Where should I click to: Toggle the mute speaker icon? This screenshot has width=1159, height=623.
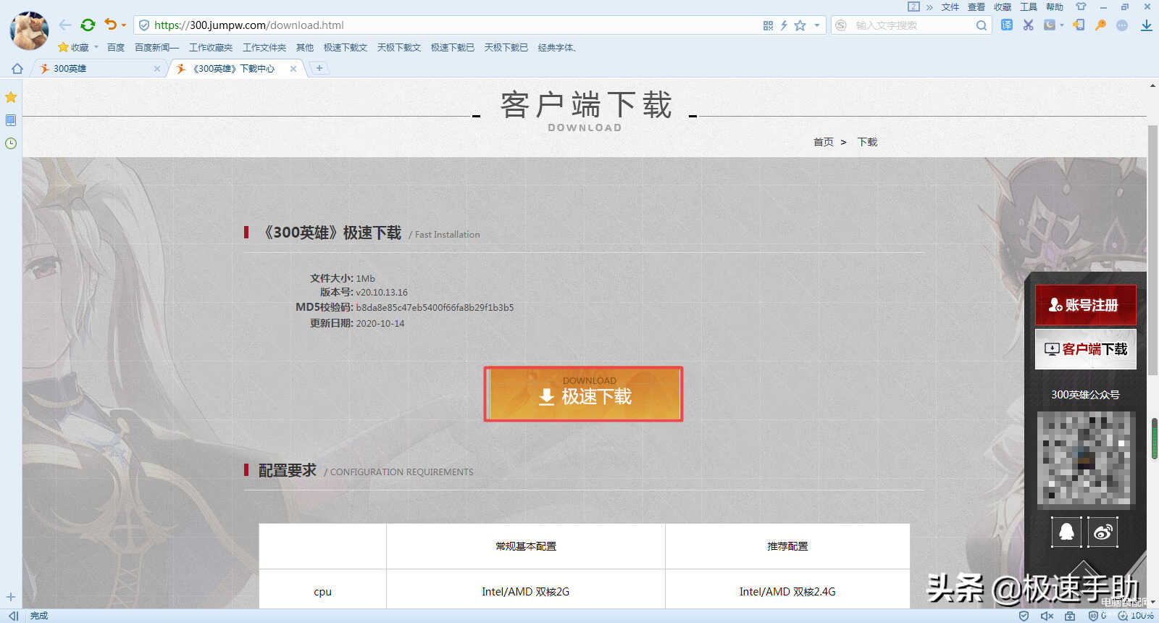coord(1047,616)
